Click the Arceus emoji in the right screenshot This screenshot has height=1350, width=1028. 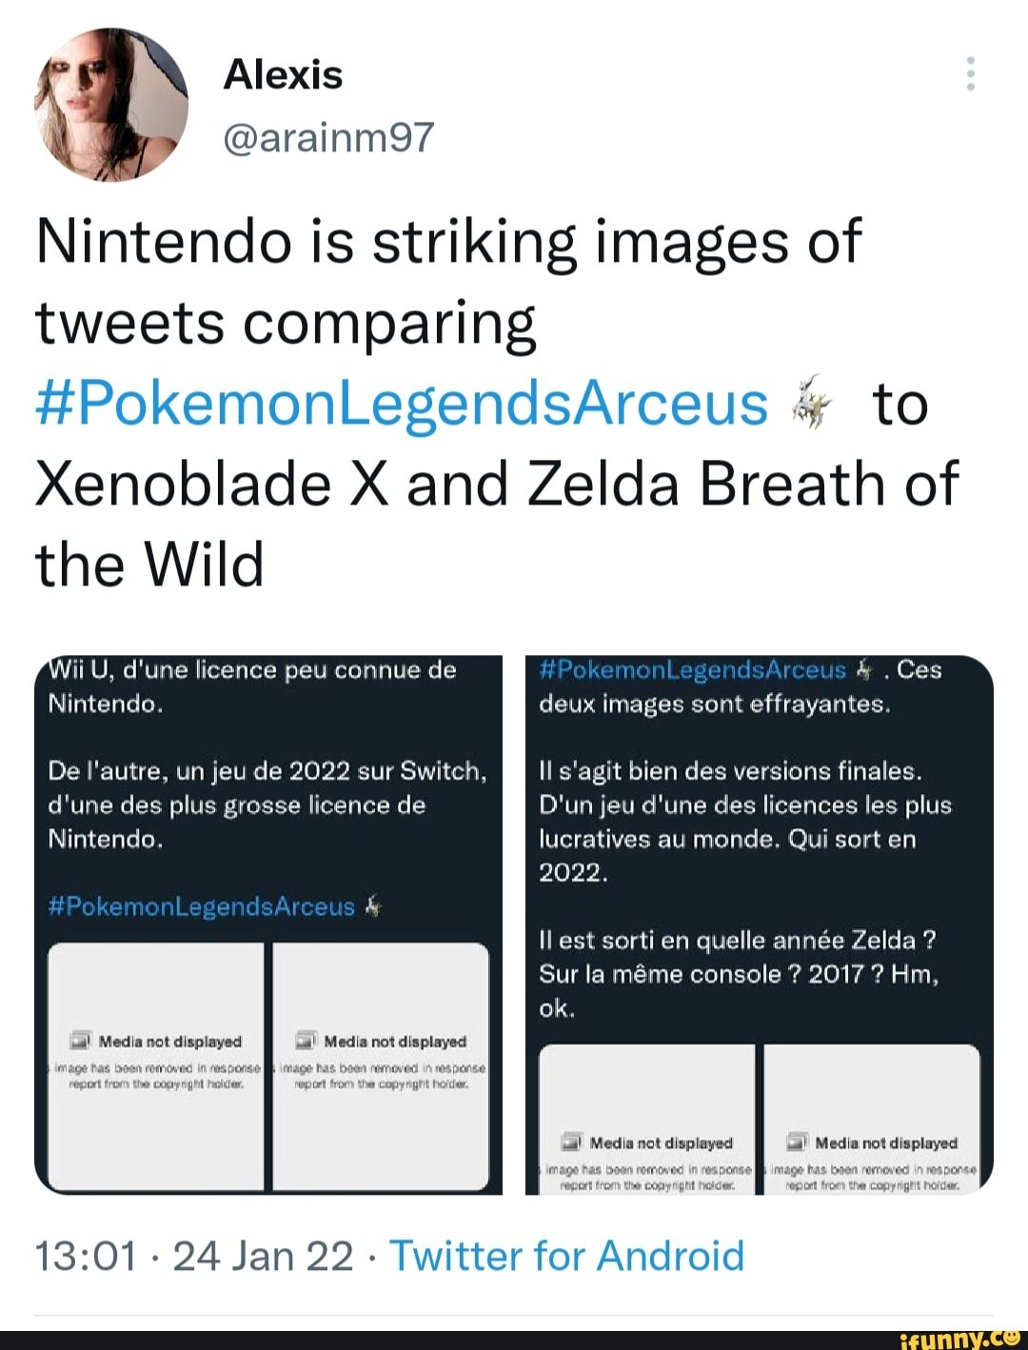click(864, 670)
